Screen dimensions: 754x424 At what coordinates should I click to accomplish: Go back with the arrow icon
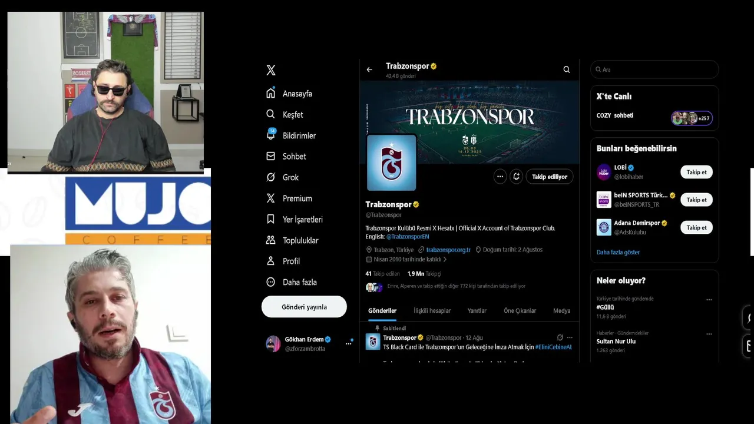[x=369, y=69]
